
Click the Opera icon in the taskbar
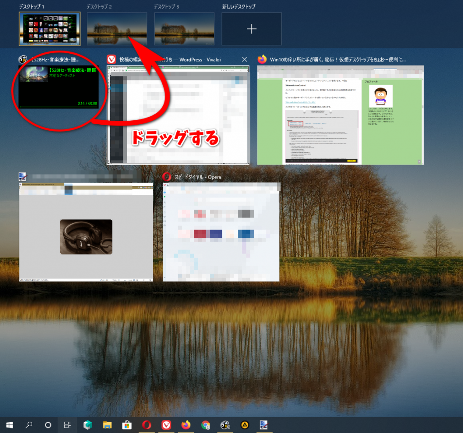(146, 424)
